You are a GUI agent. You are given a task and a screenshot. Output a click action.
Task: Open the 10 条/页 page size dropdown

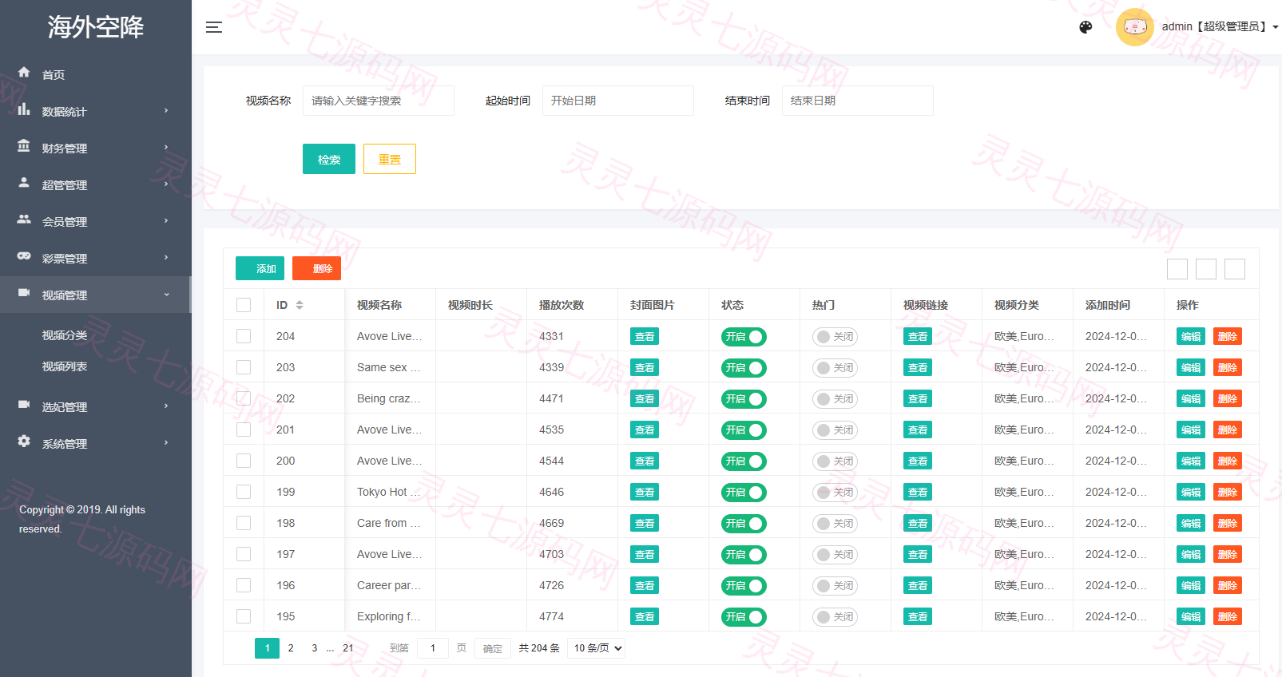pyautogui.click(x=598, y=648)
